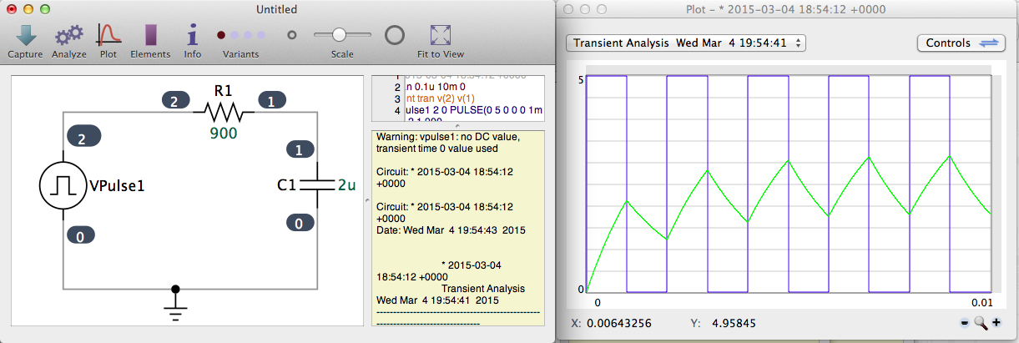
Task: Open the Transient Analysis dropdown in Plot
Action: (685, 43)
